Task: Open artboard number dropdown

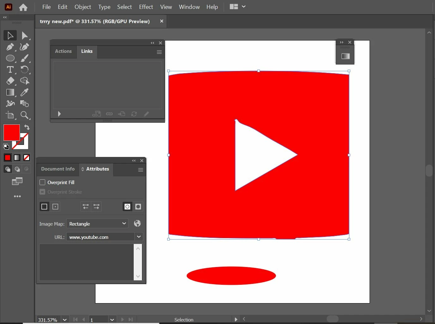Action: [x=112, y=320]
